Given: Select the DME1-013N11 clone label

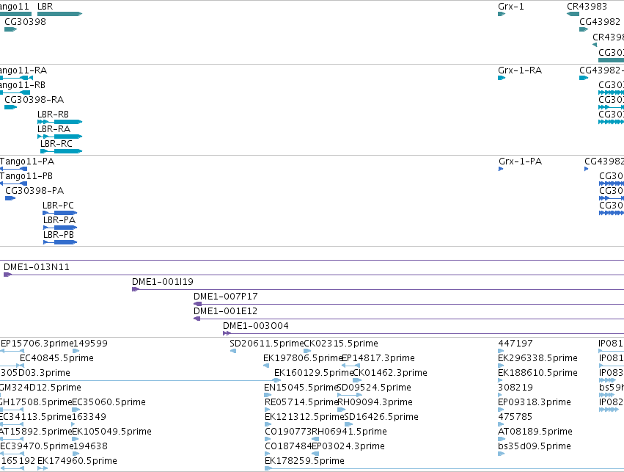Looking at the screenshot, I should coord(37,267).
